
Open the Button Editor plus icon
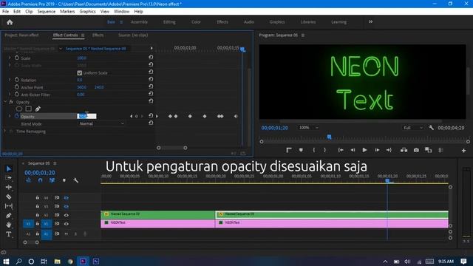463,151
